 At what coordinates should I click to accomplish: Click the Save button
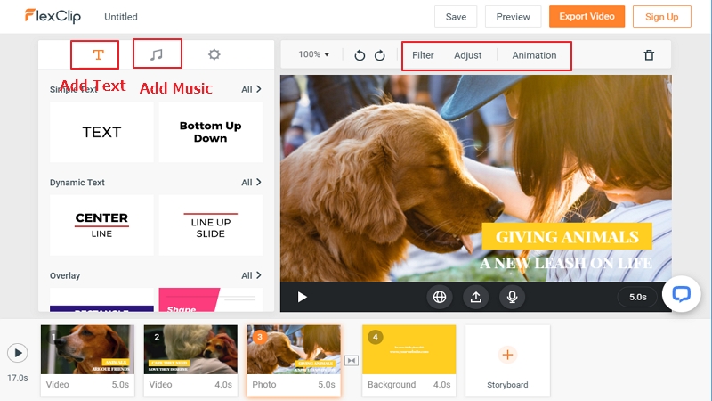456,17
